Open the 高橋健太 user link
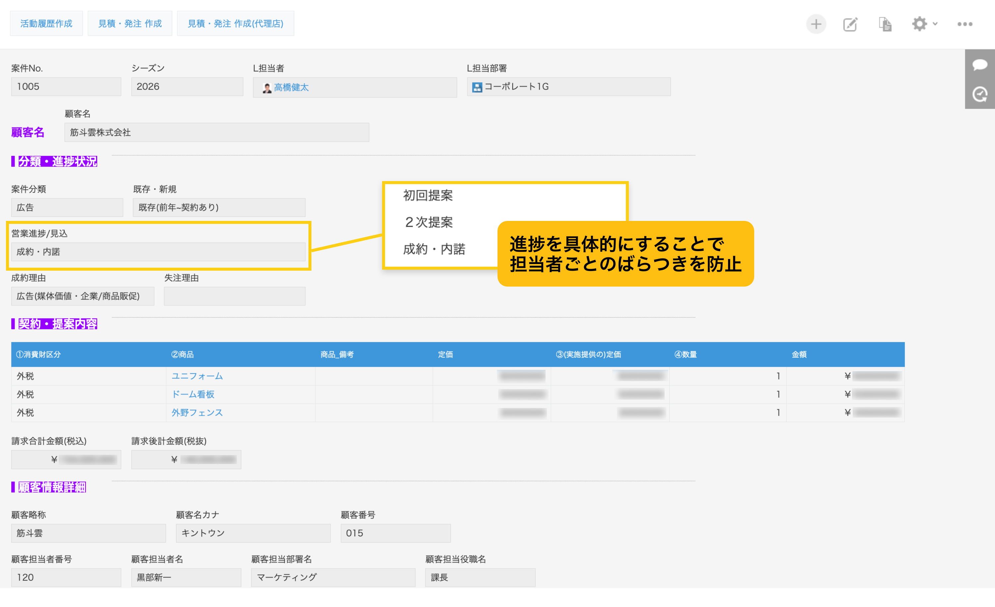Image resolution: width=995 pixels, height=607 pixels. click(292, 87)
